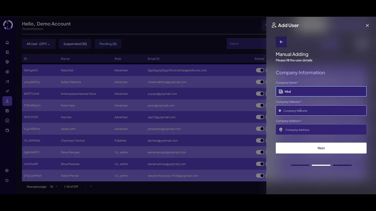Open the wallet icon in sidebar
Image resolution: width=376 pixels, height=211 pixels.
[x=7, y=130]
